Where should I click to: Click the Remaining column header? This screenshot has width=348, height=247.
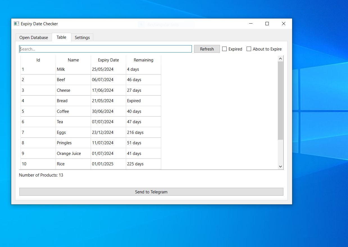tap(144, 60)
